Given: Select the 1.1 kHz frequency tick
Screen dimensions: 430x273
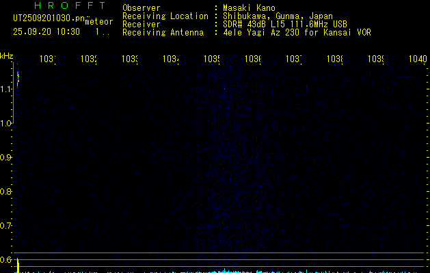Looking at the screenshot, I should (7, 89).
